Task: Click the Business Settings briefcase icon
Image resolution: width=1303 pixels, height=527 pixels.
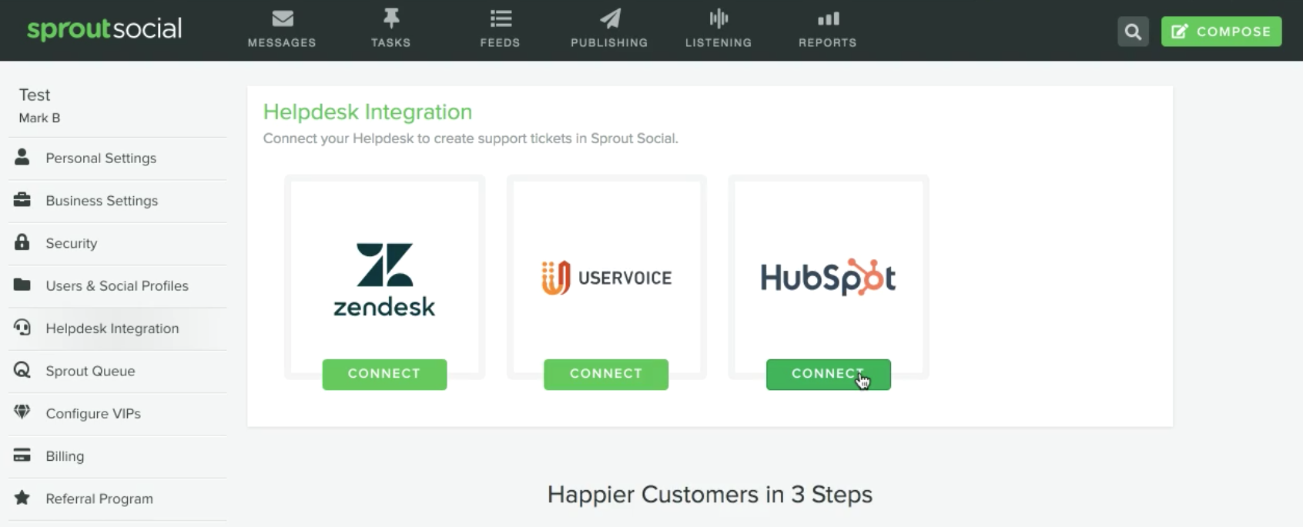Action: click(x=22, y=200)
